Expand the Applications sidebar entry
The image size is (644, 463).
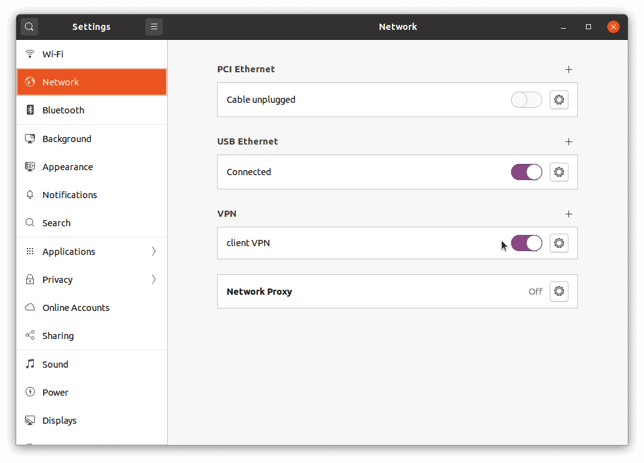pyautogui.click(x=69, y=251)
